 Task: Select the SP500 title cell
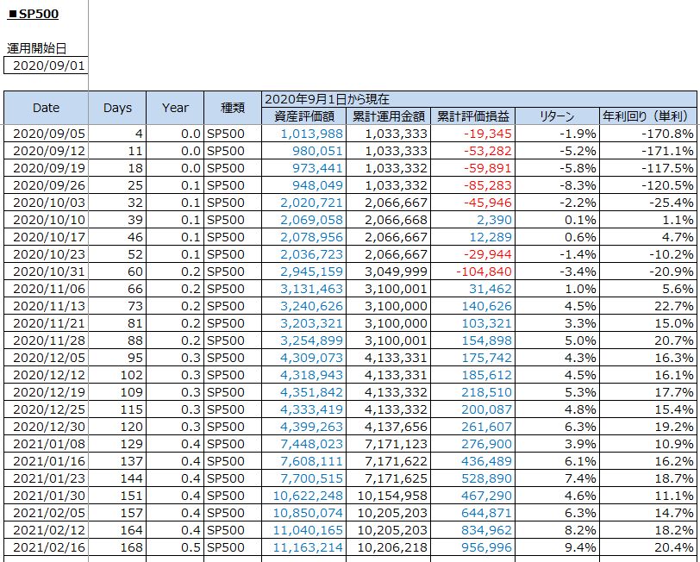pos(34,15)
